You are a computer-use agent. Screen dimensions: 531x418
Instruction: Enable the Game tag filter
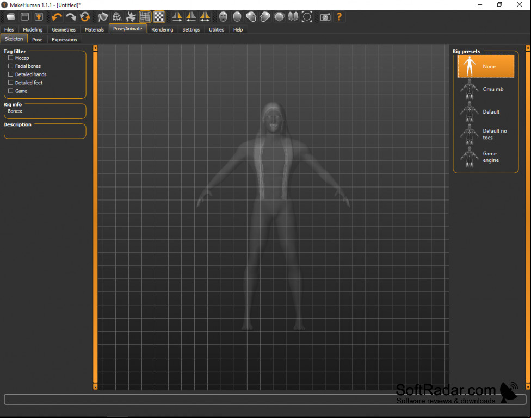(10, 91)
